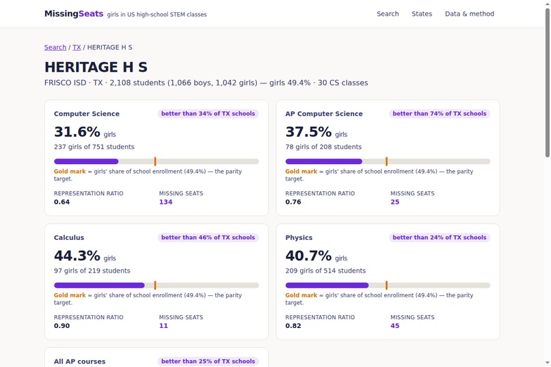Click the representation ratio 0.64
The width and height of the screenshot is (551, 367).
coord(62,202)
